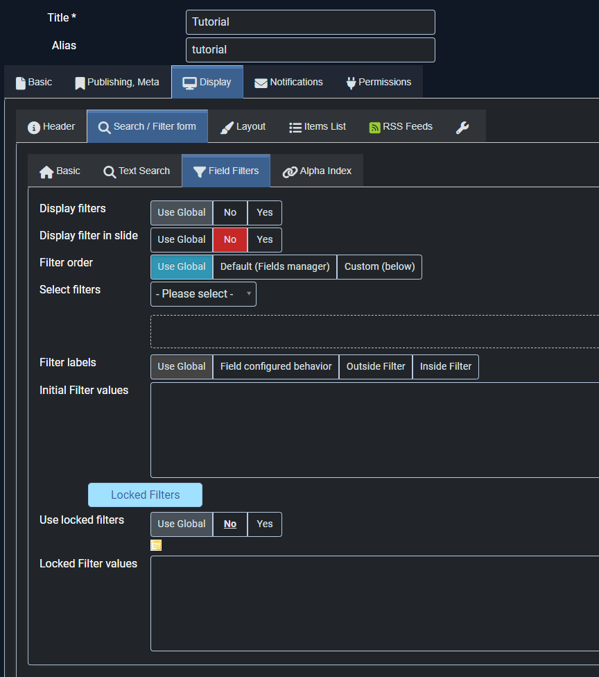
Task: Click the wrench icon tab
Action: coord(462,127)
